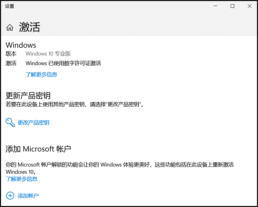The image size is (258, 207).
Task: Click the digital license activation status text
Action: click(63, 63)
